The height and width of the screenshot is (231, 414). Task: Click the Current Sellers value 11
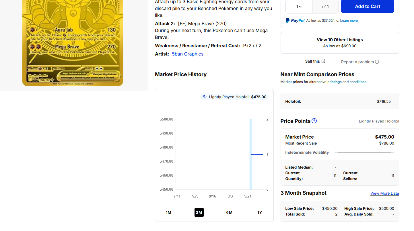(x=392, y=176)
